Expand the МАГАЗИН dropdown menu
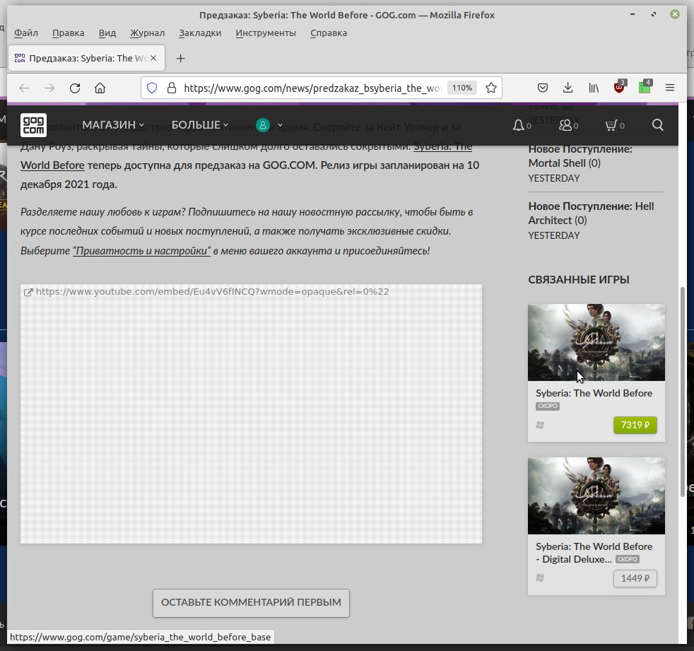Image resolution: width=694 pixels, height=651 pixels. (113, 125)
